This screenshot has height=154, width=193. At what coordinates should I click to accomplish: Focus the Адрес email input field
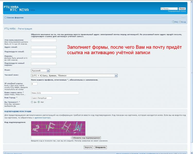pyautogui.click(x=44, y=47)
